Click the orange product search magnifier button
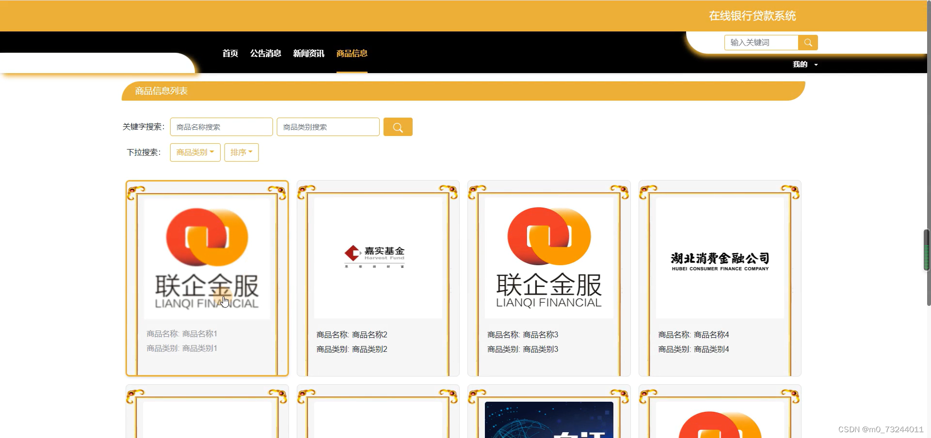The height and width of the screenshot is (438, 931). [398, 127]
